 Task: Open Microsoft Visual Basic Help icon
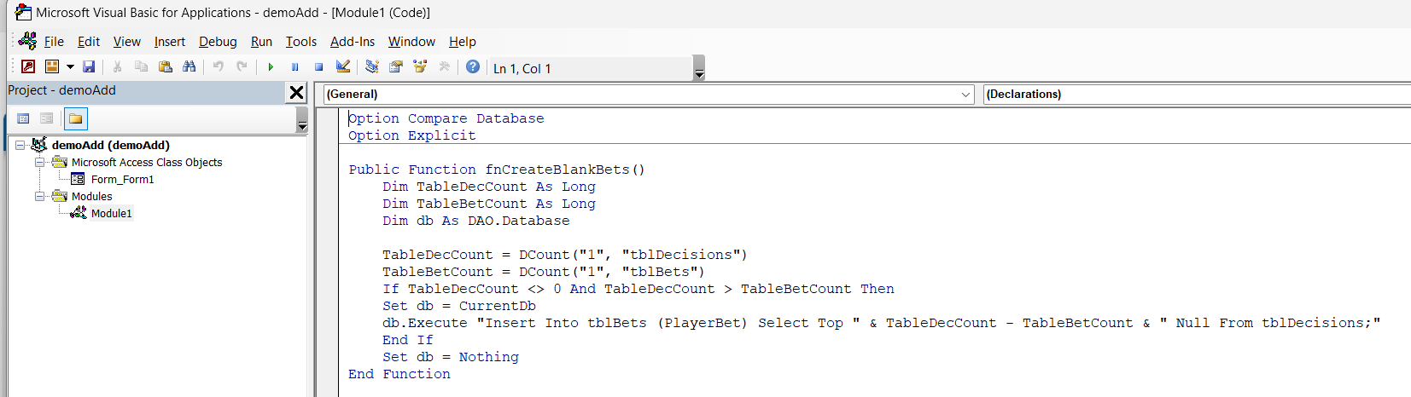[472, 66]
